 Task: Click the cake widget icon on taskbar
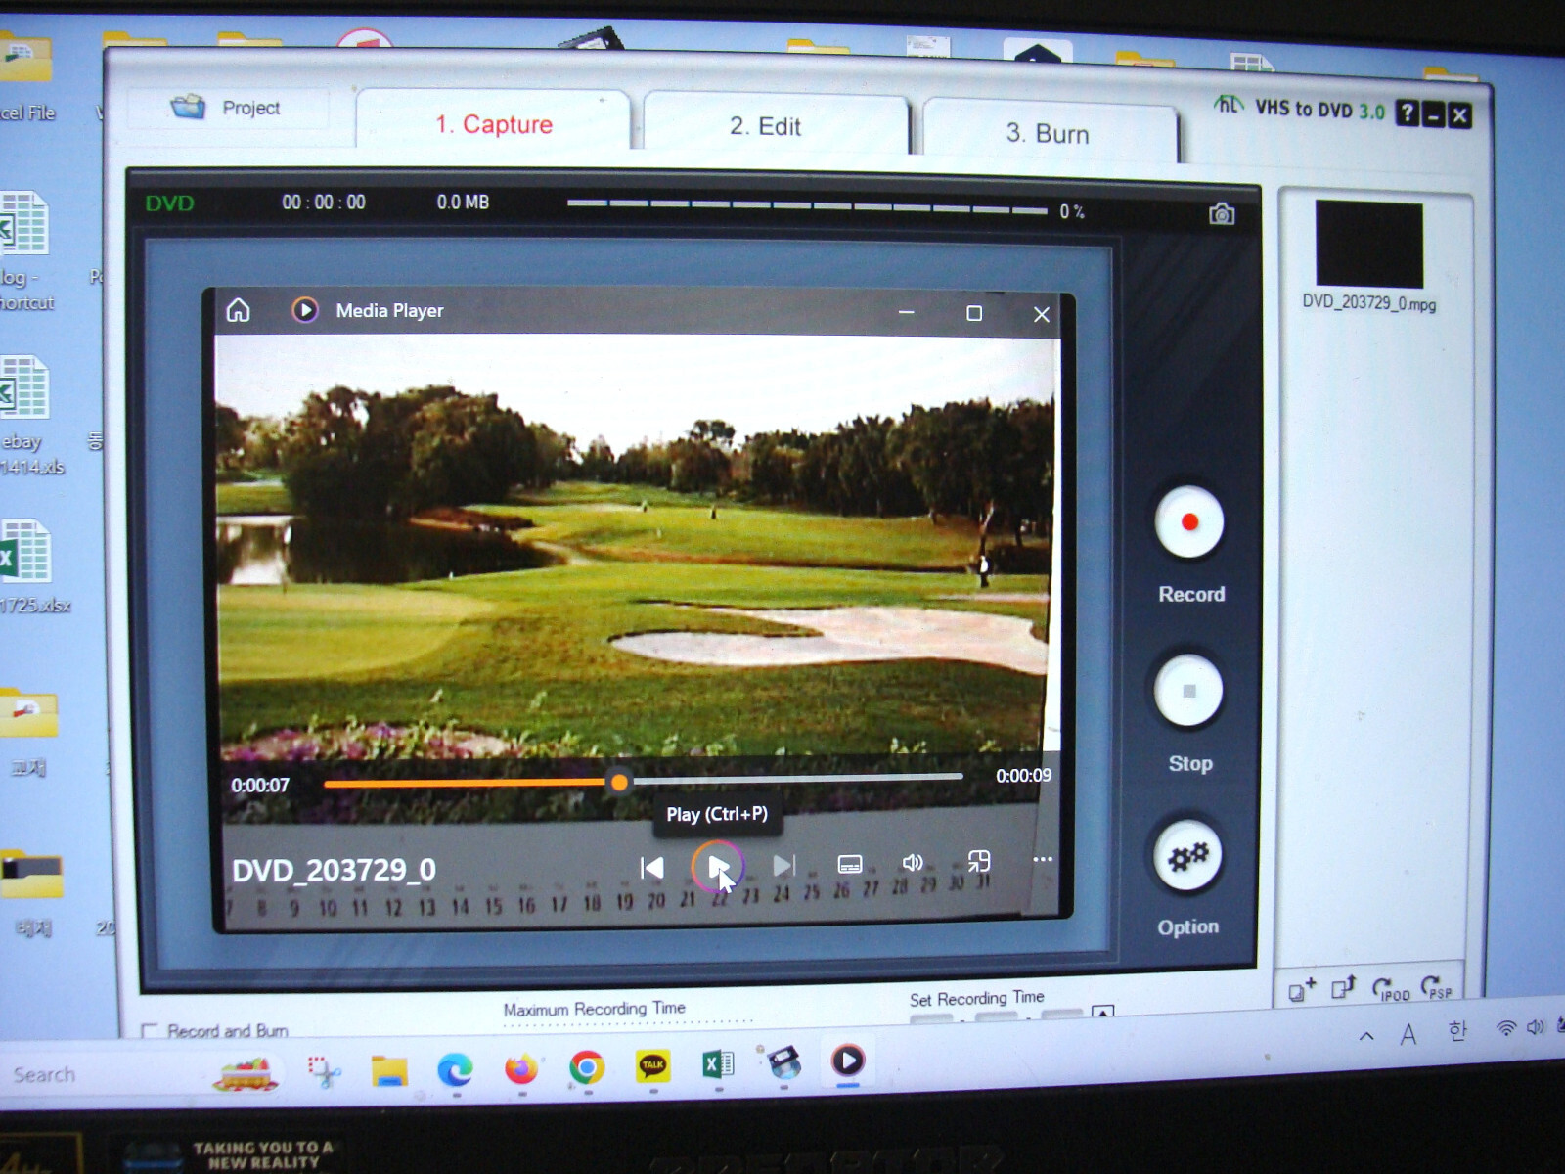tap(246, 1073)
